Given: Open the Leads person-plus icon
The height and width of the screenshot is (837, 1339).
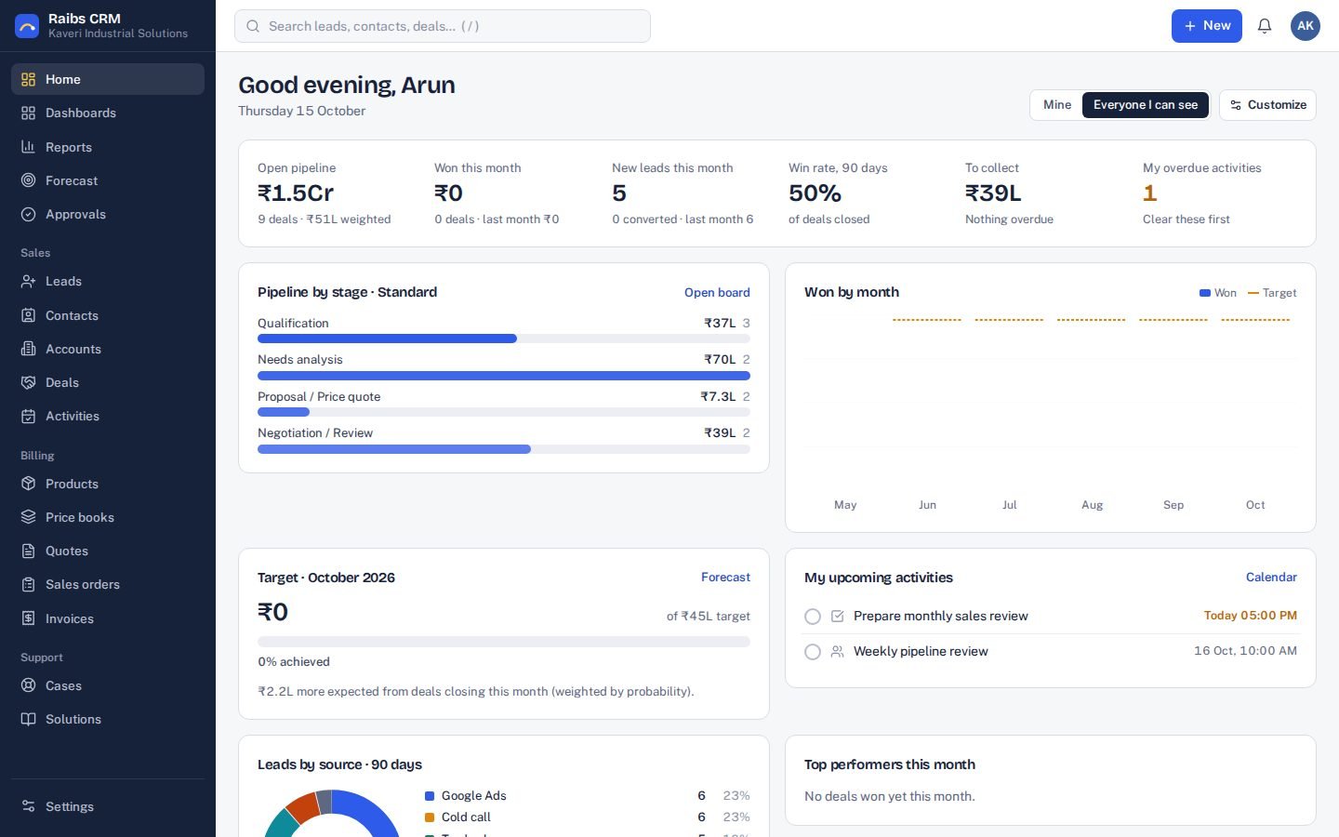Looking at the screenshot, I should coord(28,281).
